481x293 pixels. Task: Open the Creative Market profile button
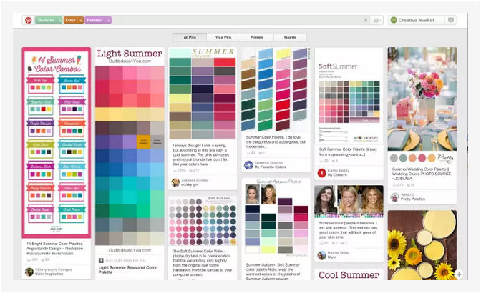click(x=416, y=20)
